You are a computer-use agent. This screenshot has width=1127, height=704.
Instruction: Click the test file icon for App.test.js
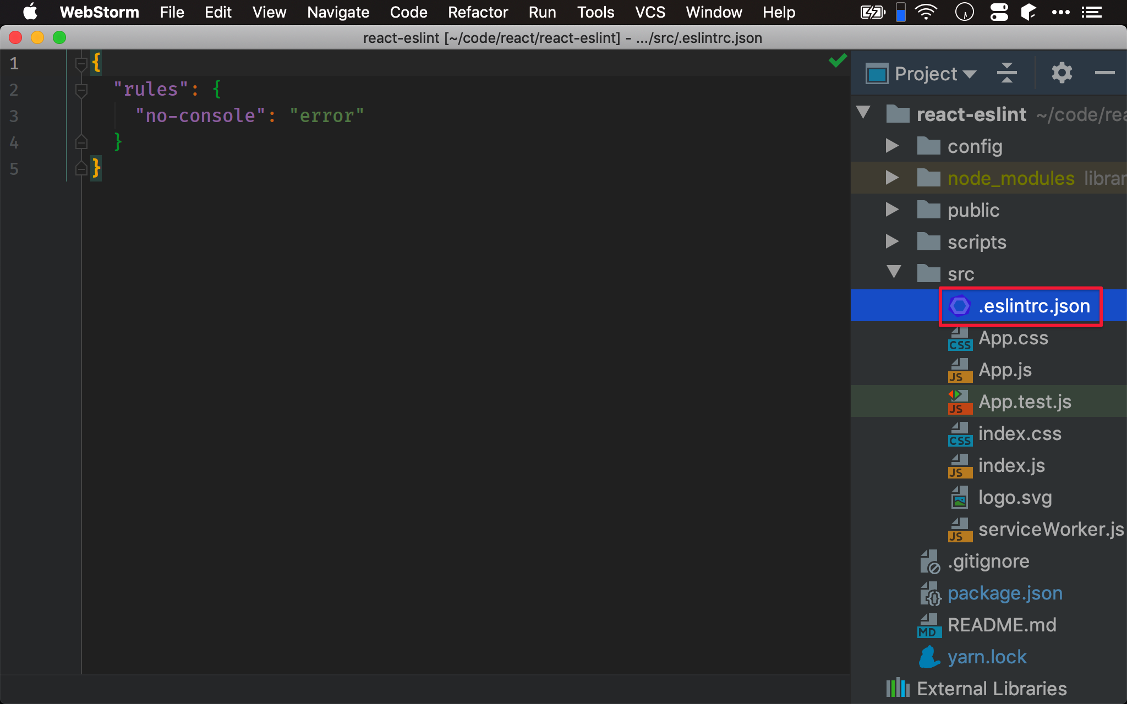coord(960,402)
